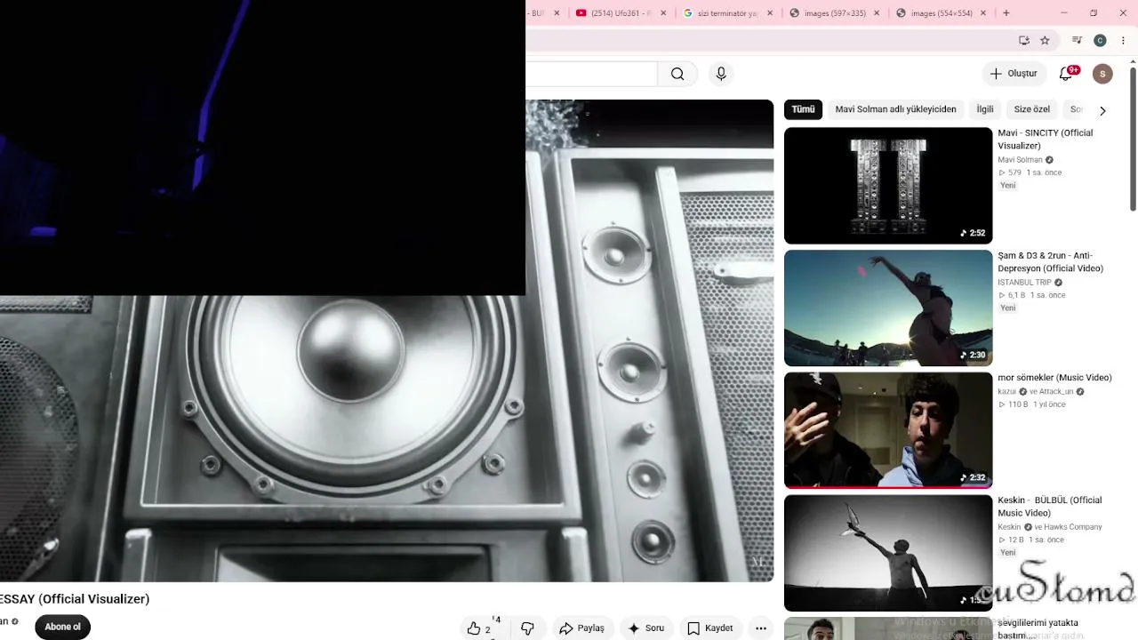The height and width of the screenshot is (640, 1138).
Task: Open the 'mor sömekler' video thumbnail
Action: (x=888, y=430)
